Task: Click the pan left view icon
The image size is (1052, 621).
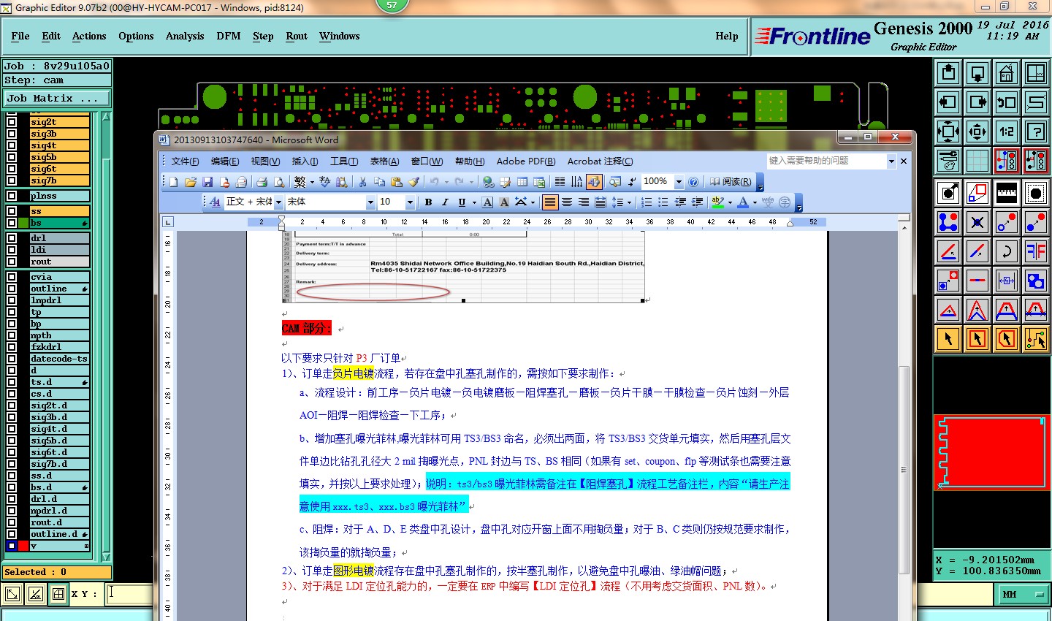Action: pyautogui.click(x=948, y=103)
